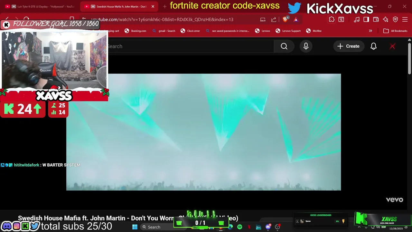
Task: Click install app icon in address bar
Action: pos(263,19)
